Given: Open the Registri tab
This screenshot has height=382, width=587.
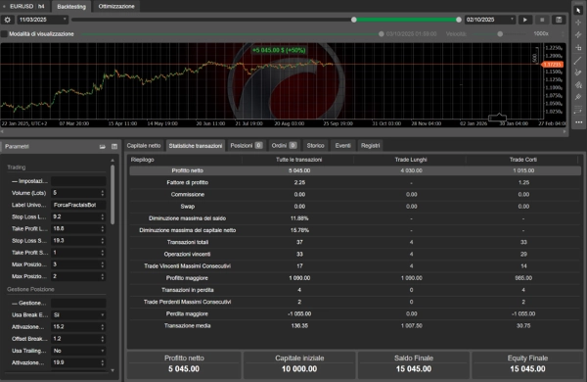Looking at the screenshot, I should point(370,145).
